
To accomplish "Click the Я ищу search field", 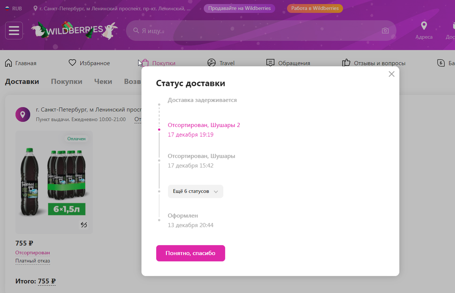I will [x=261, y=31].
